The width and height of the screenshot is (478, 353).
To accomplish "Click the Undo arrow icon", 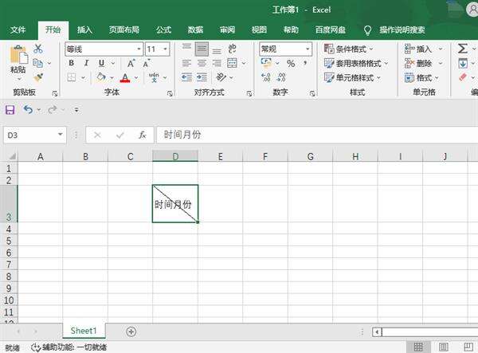I will 29,109.
